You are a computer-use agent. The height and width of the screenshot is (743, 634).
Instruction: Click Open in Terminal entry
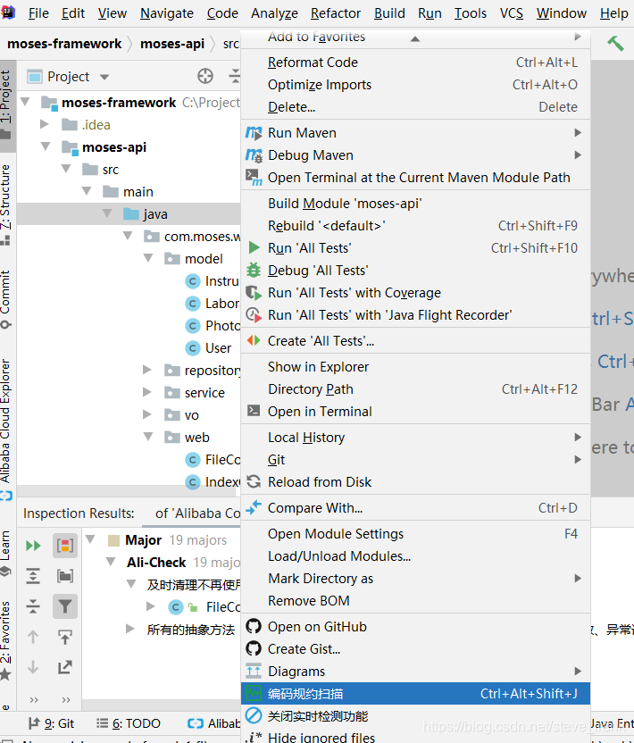coord(415,412)
